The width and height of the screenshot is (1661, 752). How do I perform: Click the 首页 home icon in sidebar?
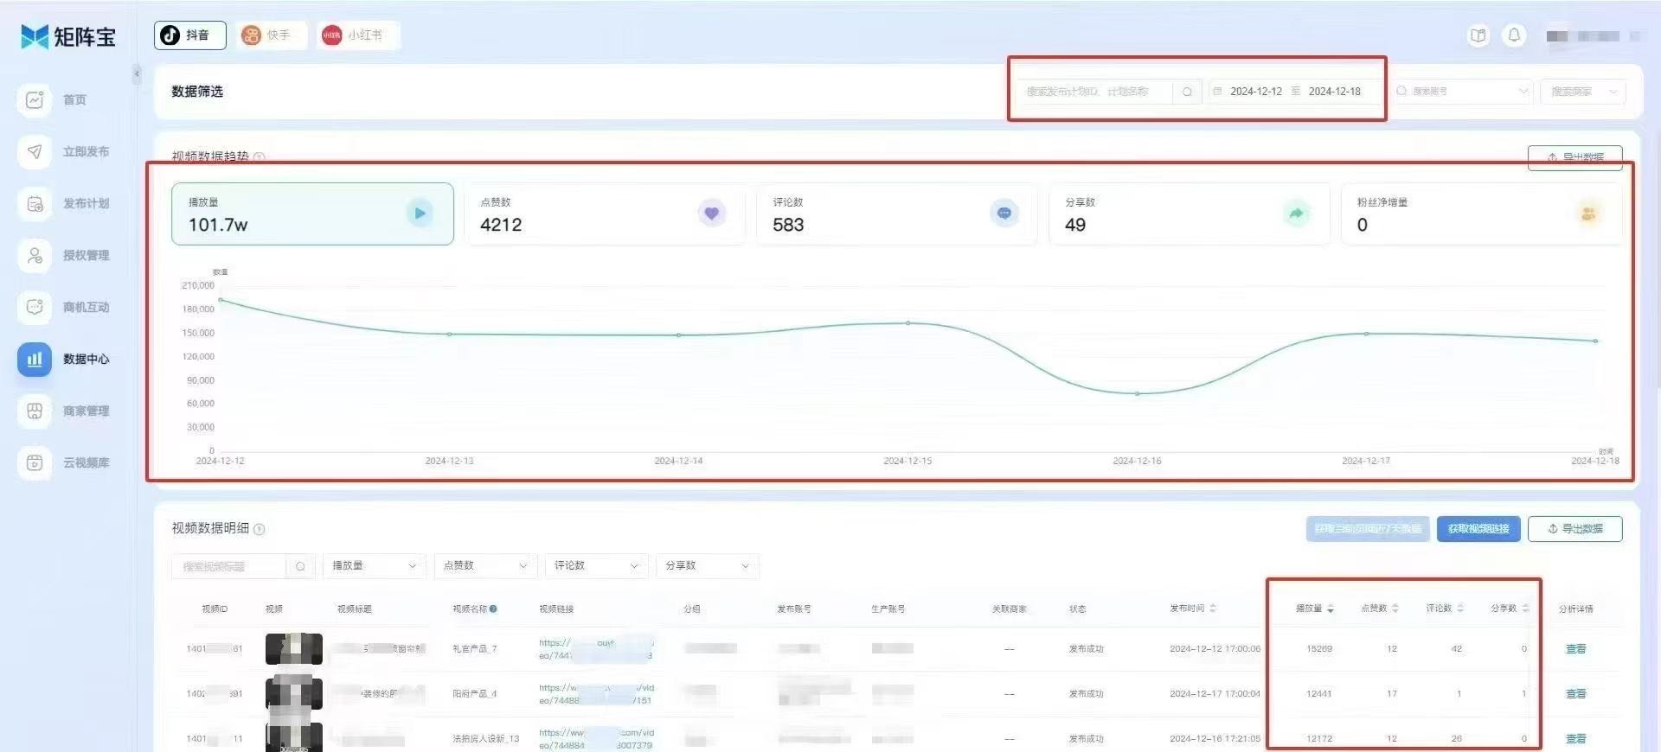(x=35, y=99)
